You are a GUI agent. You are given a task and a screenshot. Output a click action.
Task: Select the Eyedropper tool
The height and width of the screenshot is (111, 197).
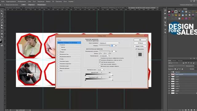click(x=2, y=17)
